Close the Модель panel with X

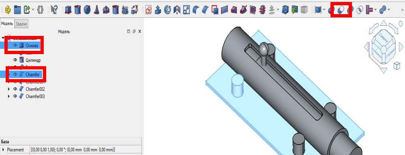click(140, 31)
